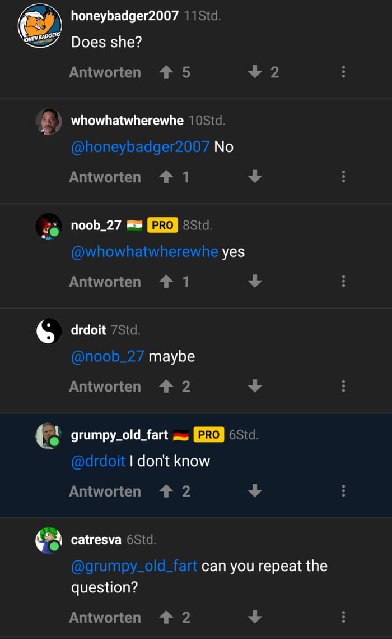Upvote honeybadger2007's "Does she?" comment
392x639 pixels.
[166, 72]
